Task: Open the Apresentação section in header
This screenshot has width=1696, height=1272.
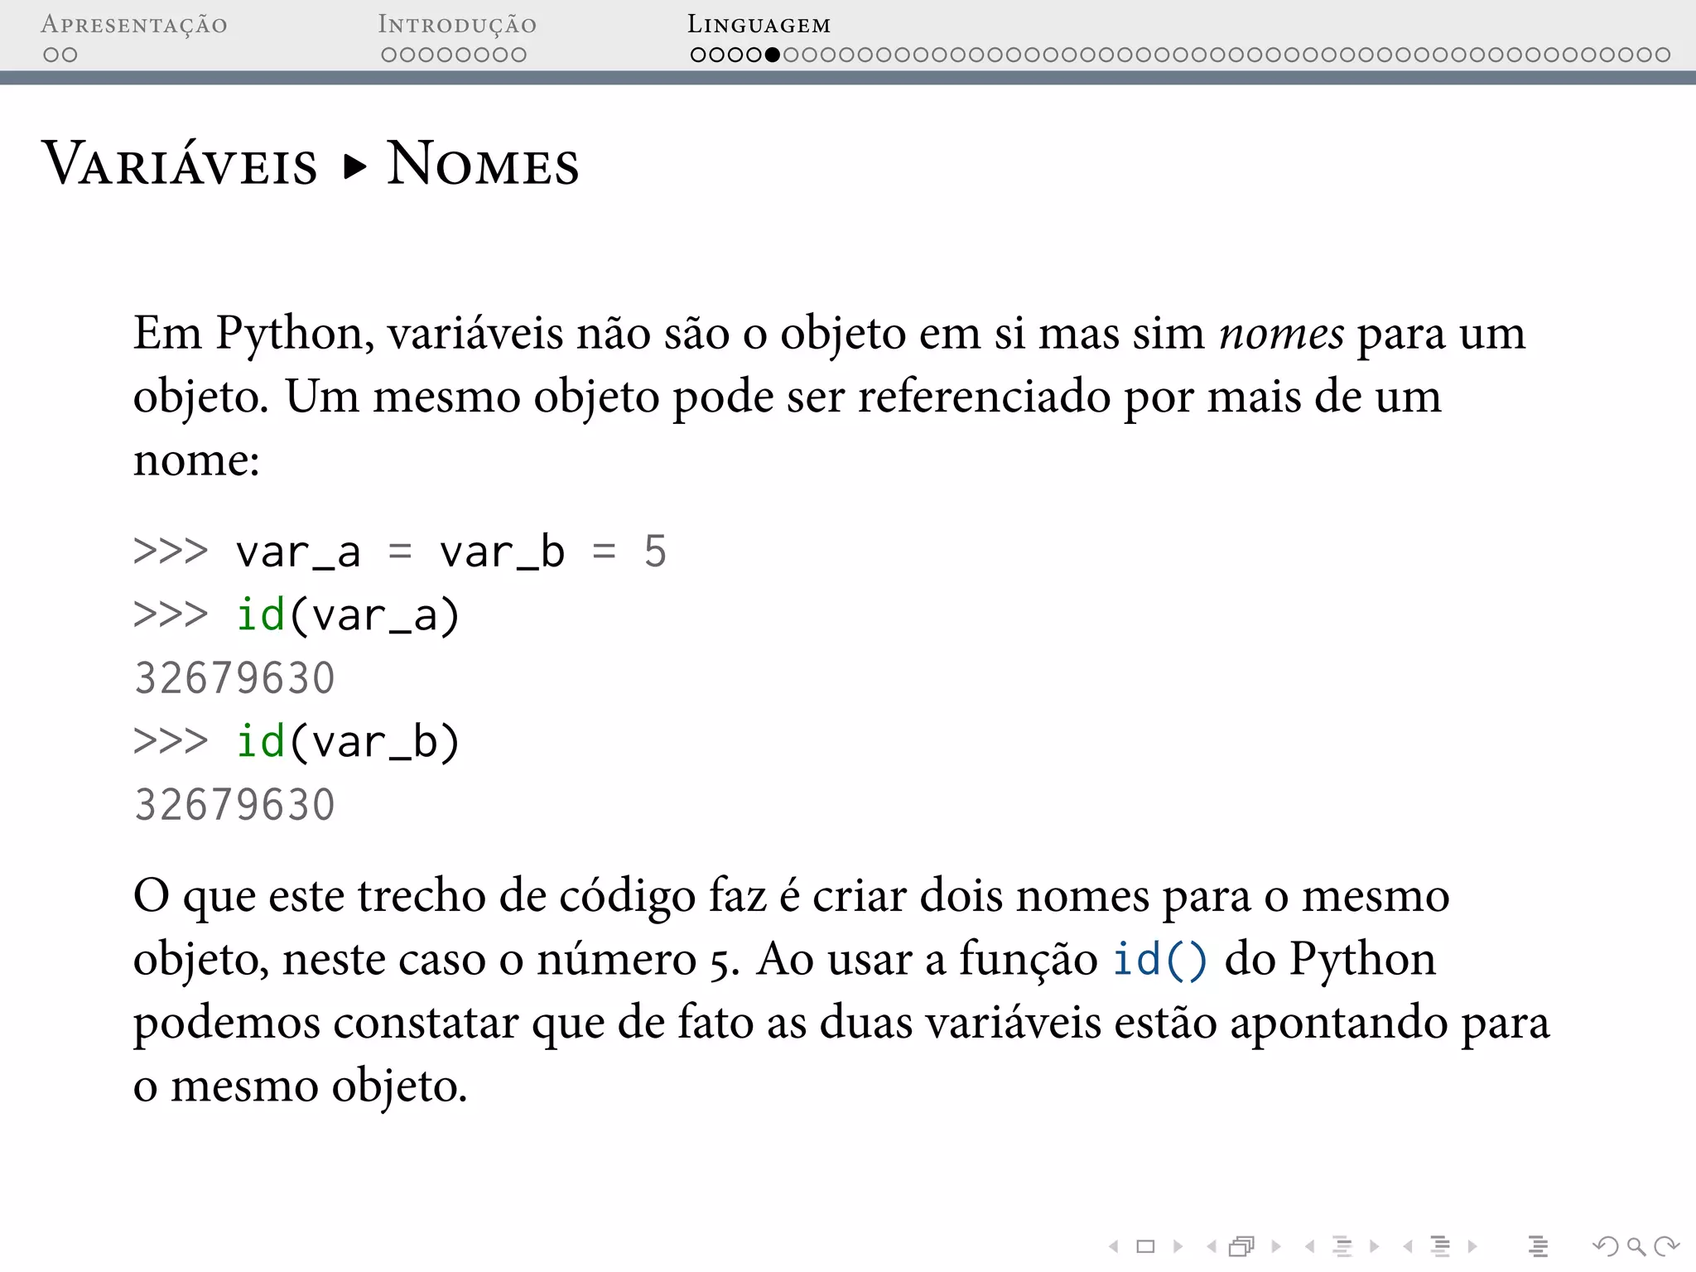Action: click(134, 24)
